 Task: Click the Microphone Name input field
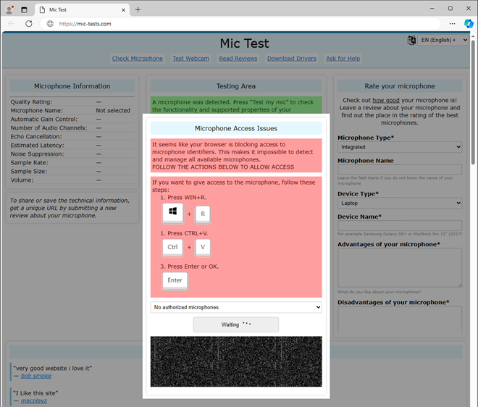click(399, 169)
